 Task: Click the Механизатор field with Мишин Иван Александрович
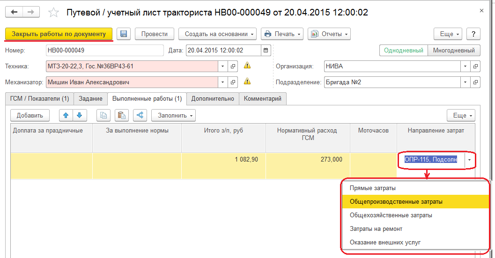[132, 82]
